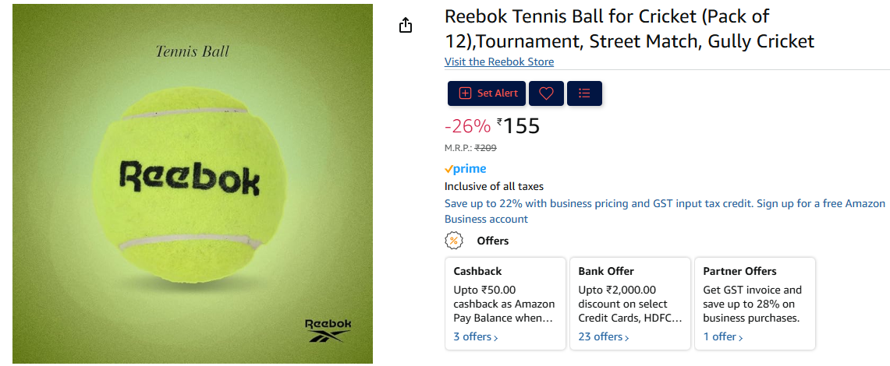Expand the 3 offers cashback link
Image resolution: width=890 pixels, height=366 pixels.
(475, 336)
